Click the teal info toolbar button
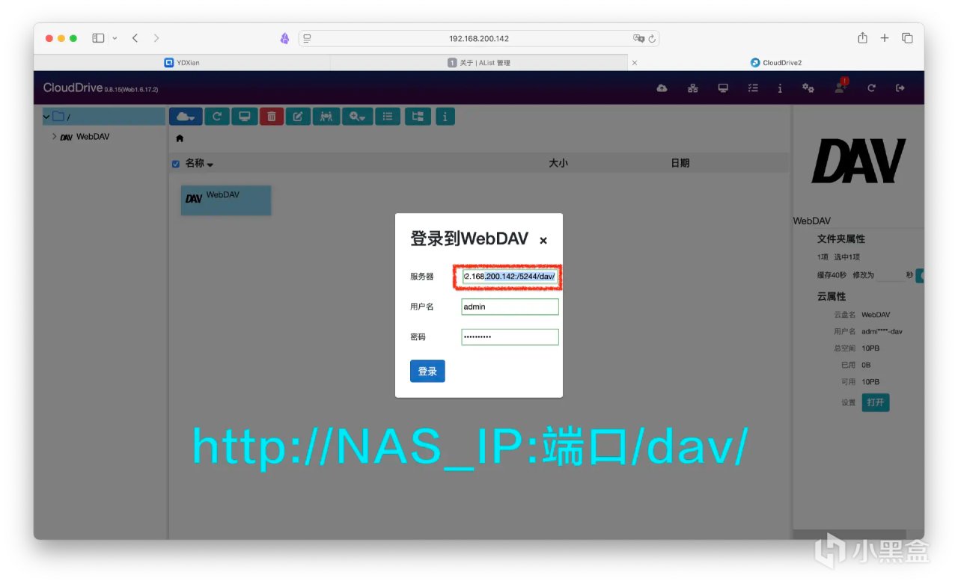The height and width of the screenshot is (584, 958). pos(445,117)
